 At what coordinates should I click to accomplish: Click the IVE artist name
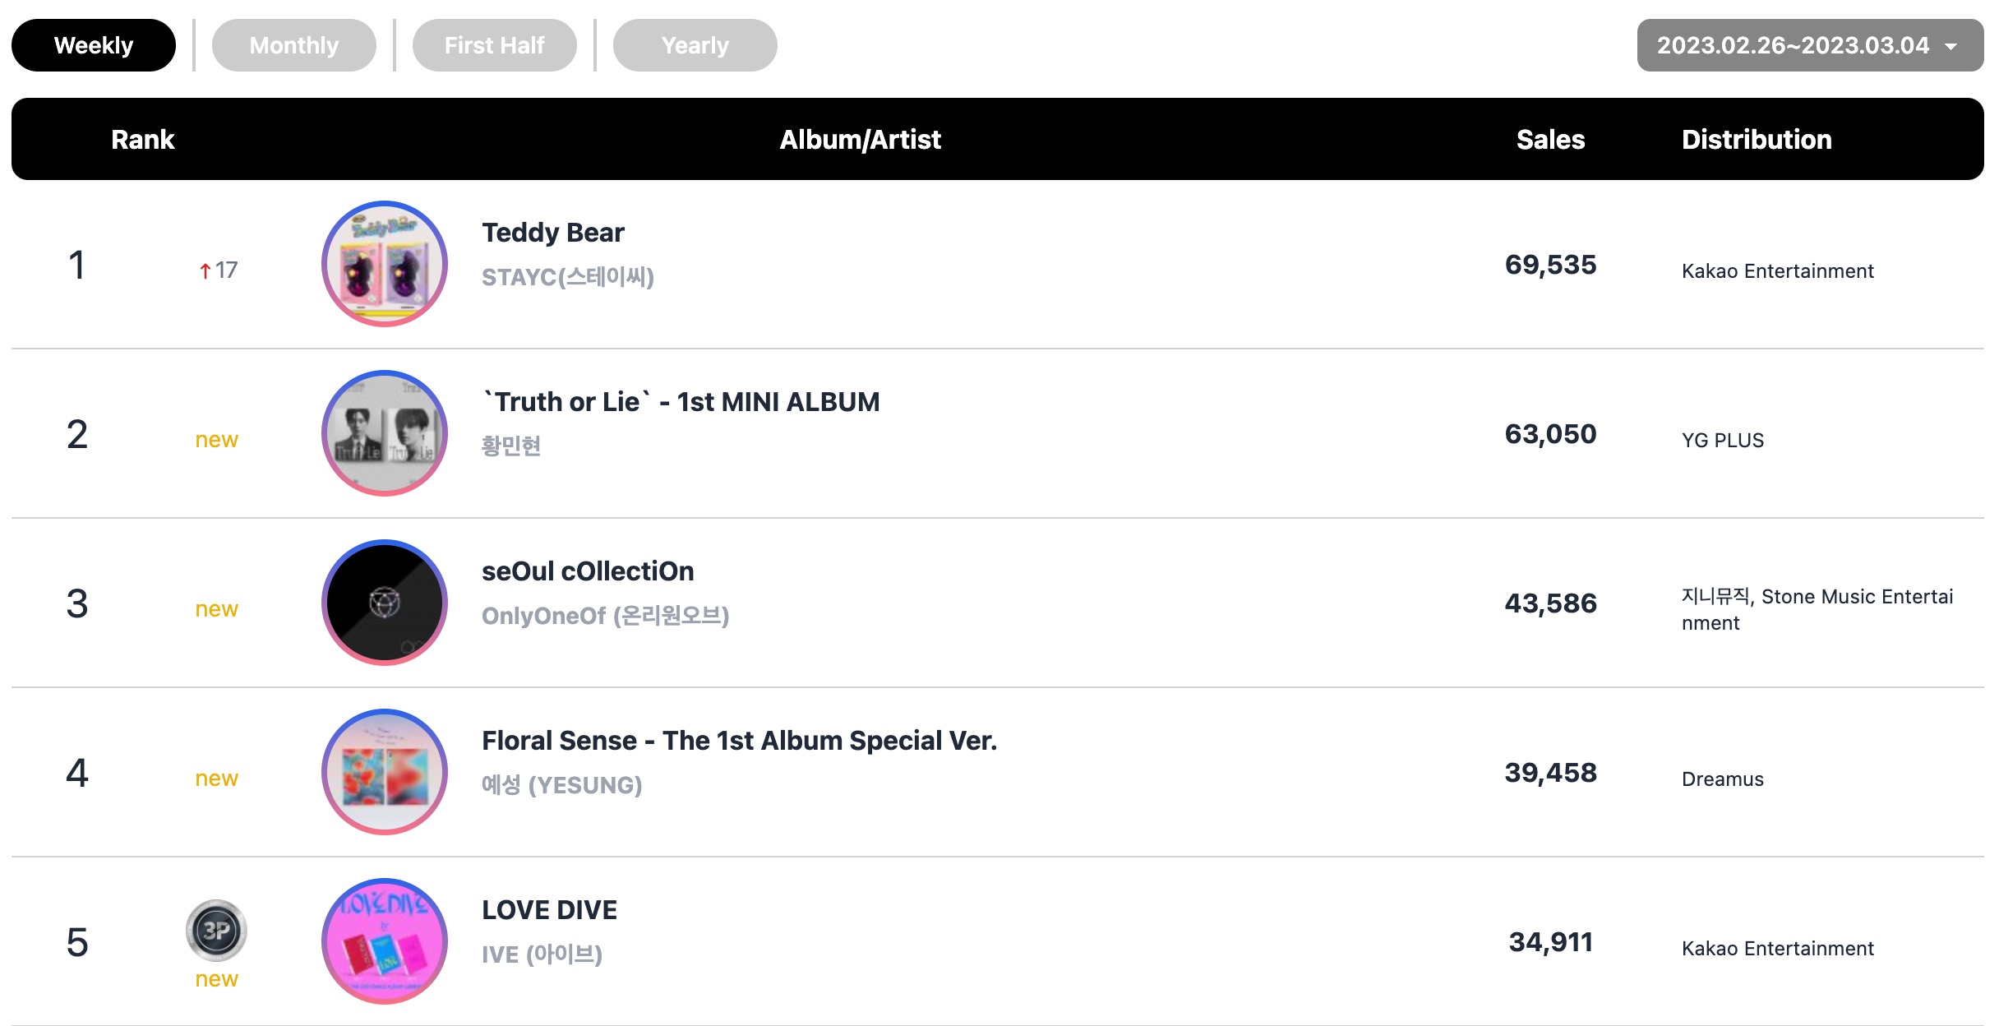coord(542,954)
